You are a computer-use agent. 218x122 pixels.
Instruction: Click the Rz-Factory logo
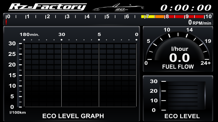48,7
